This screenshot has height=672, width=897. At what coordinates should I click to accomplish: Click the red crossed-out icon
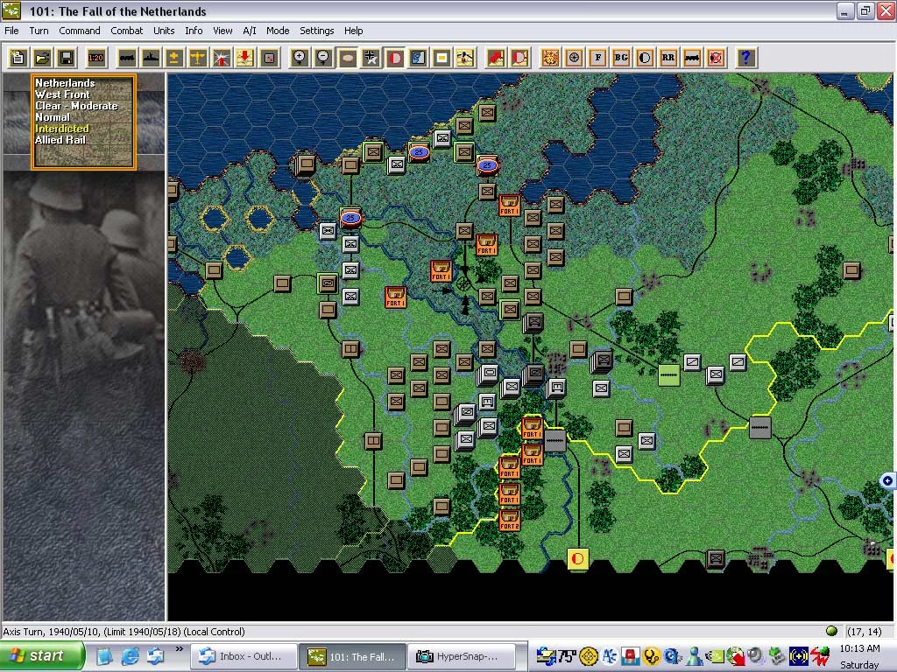(x=716, y=57)
